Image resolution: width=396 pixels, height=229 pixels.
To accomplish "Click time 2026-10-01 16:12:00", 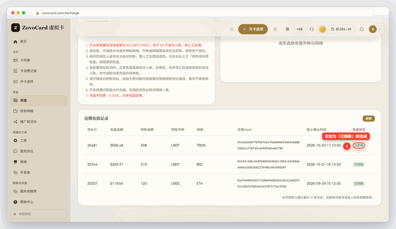I will point(324,164).
